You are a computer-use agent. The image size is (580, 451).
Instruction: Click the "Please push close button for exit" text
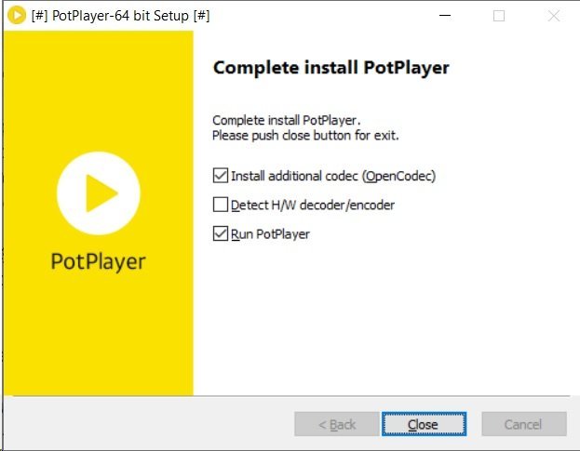click(x=305, y=135)
